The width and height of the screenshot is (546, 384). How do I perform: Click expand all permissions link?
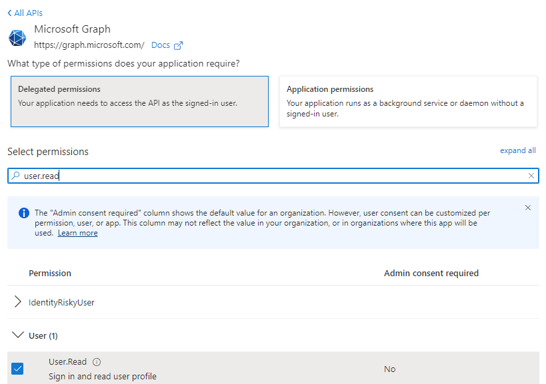tap(518, 150)
